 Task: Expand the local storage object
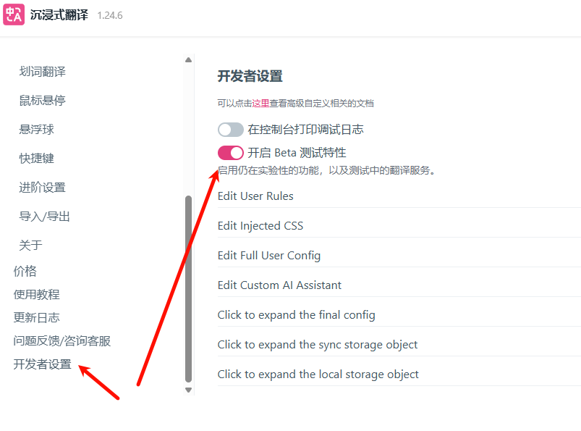pyautogui.click(x=318, y=374)
